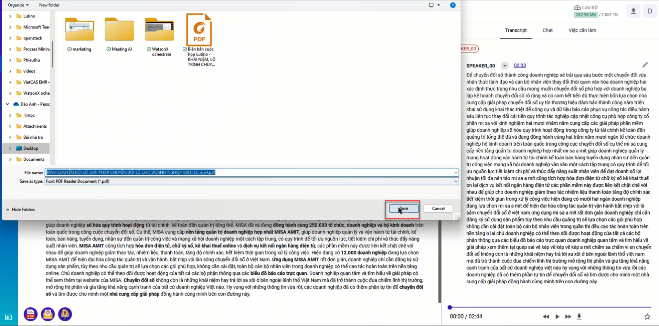Expand the Attachments tree folder
Screen dimensions: 659x326
coord(10,126)
